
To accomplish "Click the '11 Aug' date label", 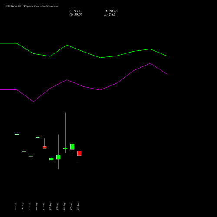I will click(x=43, y=207).
